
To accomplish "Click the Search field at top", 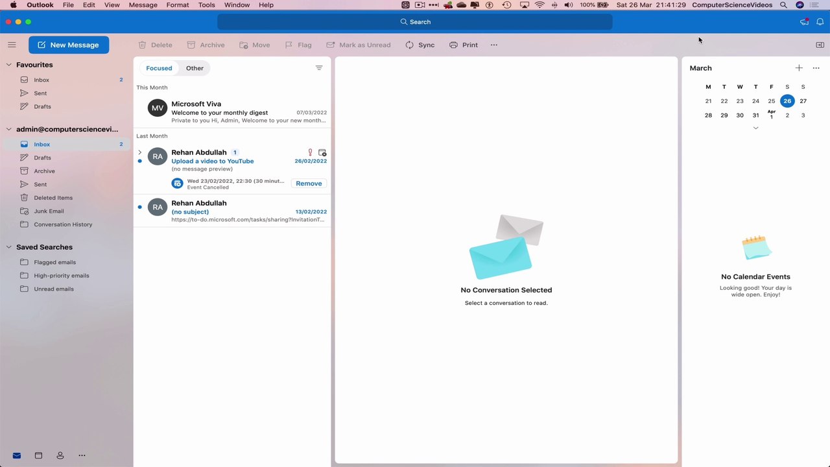I will click(x=415, y=22).
